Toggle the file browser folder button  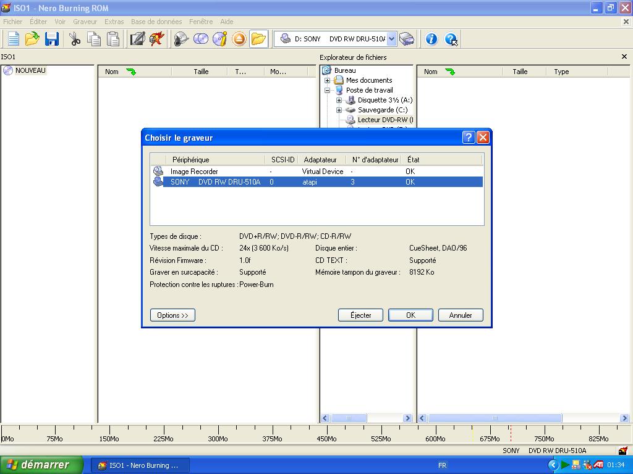click(x=258, y=39)
